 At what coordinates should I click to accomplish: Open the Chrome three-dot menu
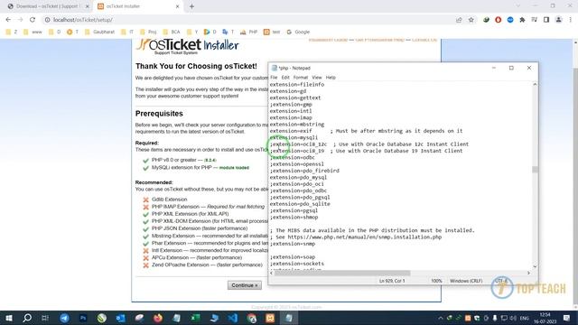point(571,20)
